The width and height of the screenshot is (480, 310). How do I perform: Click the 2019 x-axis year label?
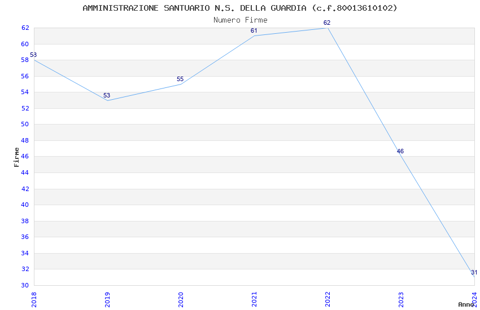[x=107, y=300]
